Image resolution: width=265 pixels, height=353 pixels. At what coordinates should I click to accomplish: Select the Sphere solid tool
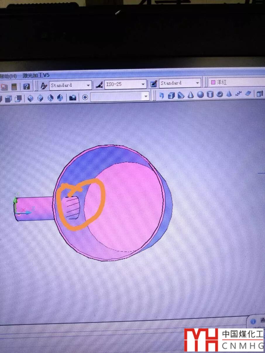[x=200, y=94]
